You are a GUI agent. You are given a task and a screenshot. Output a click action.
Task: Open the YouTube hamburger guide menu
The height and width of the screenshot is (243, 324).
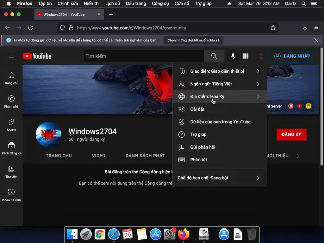click(x=11, y=56)
